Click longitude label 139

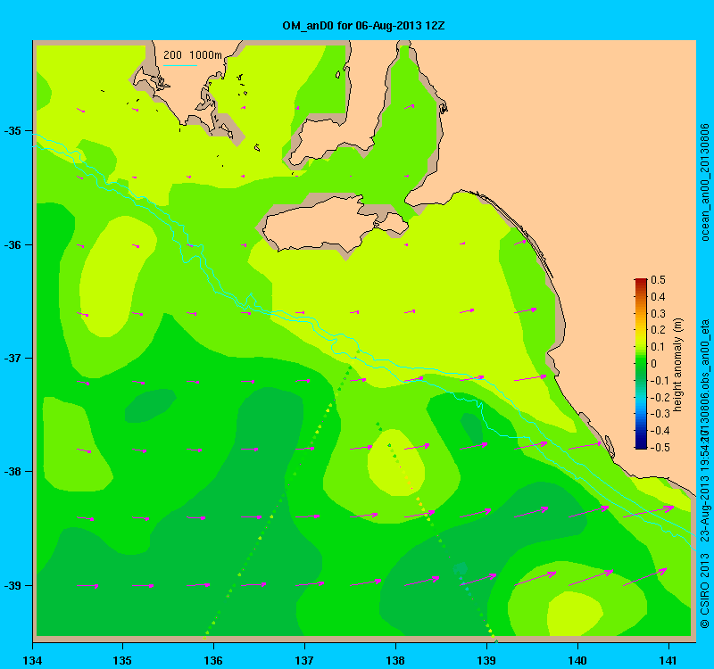point(486,660)
